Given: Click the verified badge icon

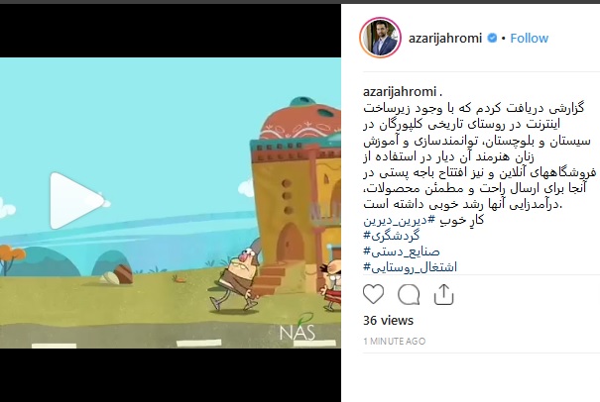Looking at the screenshot, I should click(x=492, y=38).
